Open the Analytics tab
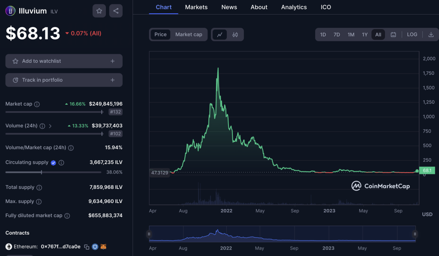This screenshot has width=439, height=256. click(x=294, y=7)
